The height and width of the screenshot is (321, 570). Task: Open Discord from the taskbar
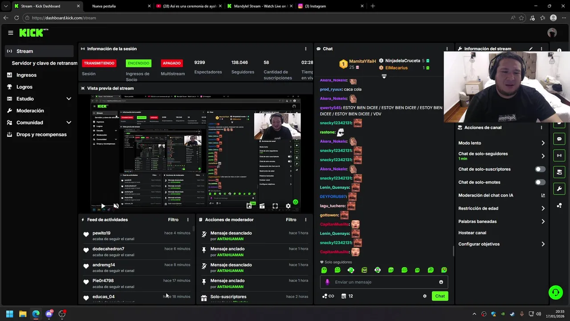(x=49, y=314)
